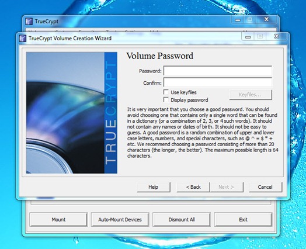Enable the Use keyfiles checkbox

(x=166, y=92)
